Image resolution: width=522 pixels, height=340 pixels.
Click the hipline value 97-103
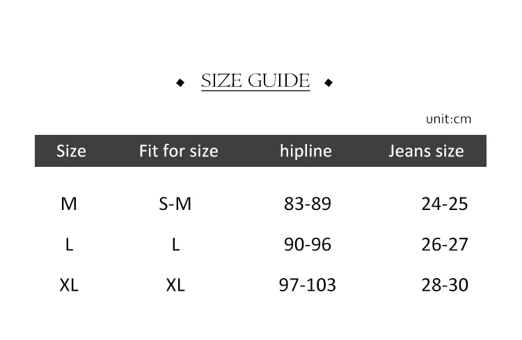pyautogui.click(x=307, y=285)
